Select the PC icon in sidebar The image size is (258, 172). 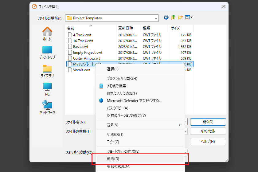coord(47,89)
